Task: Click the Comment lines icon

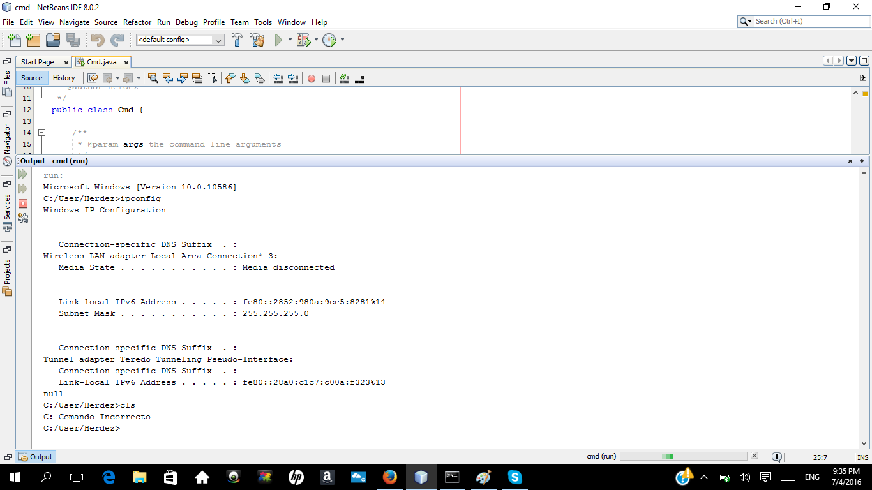Action: [345, 78]
